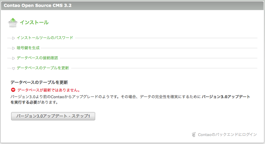Click the red error icon beside the database warning
The height and width of the screenshot is (144, 265).
tap(13, 90)
